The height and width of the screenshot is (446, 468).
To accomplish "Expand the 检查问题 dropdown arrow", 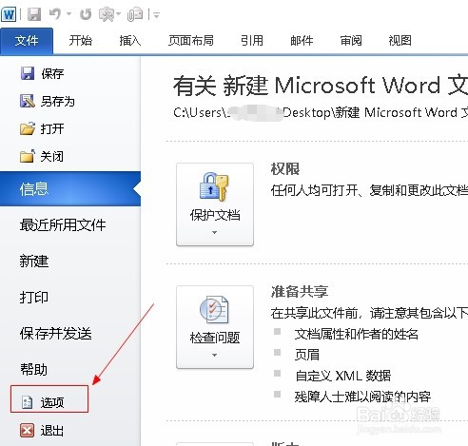I will (214, 355).
